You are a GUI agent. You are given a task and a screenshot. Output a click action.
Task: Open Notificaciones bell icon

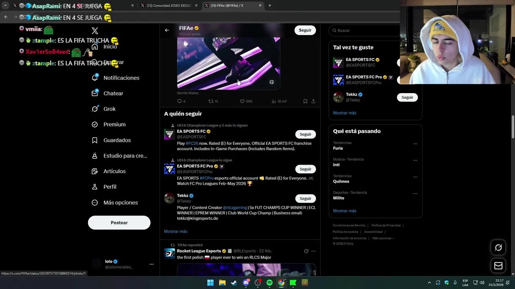[x=95, y=78]
